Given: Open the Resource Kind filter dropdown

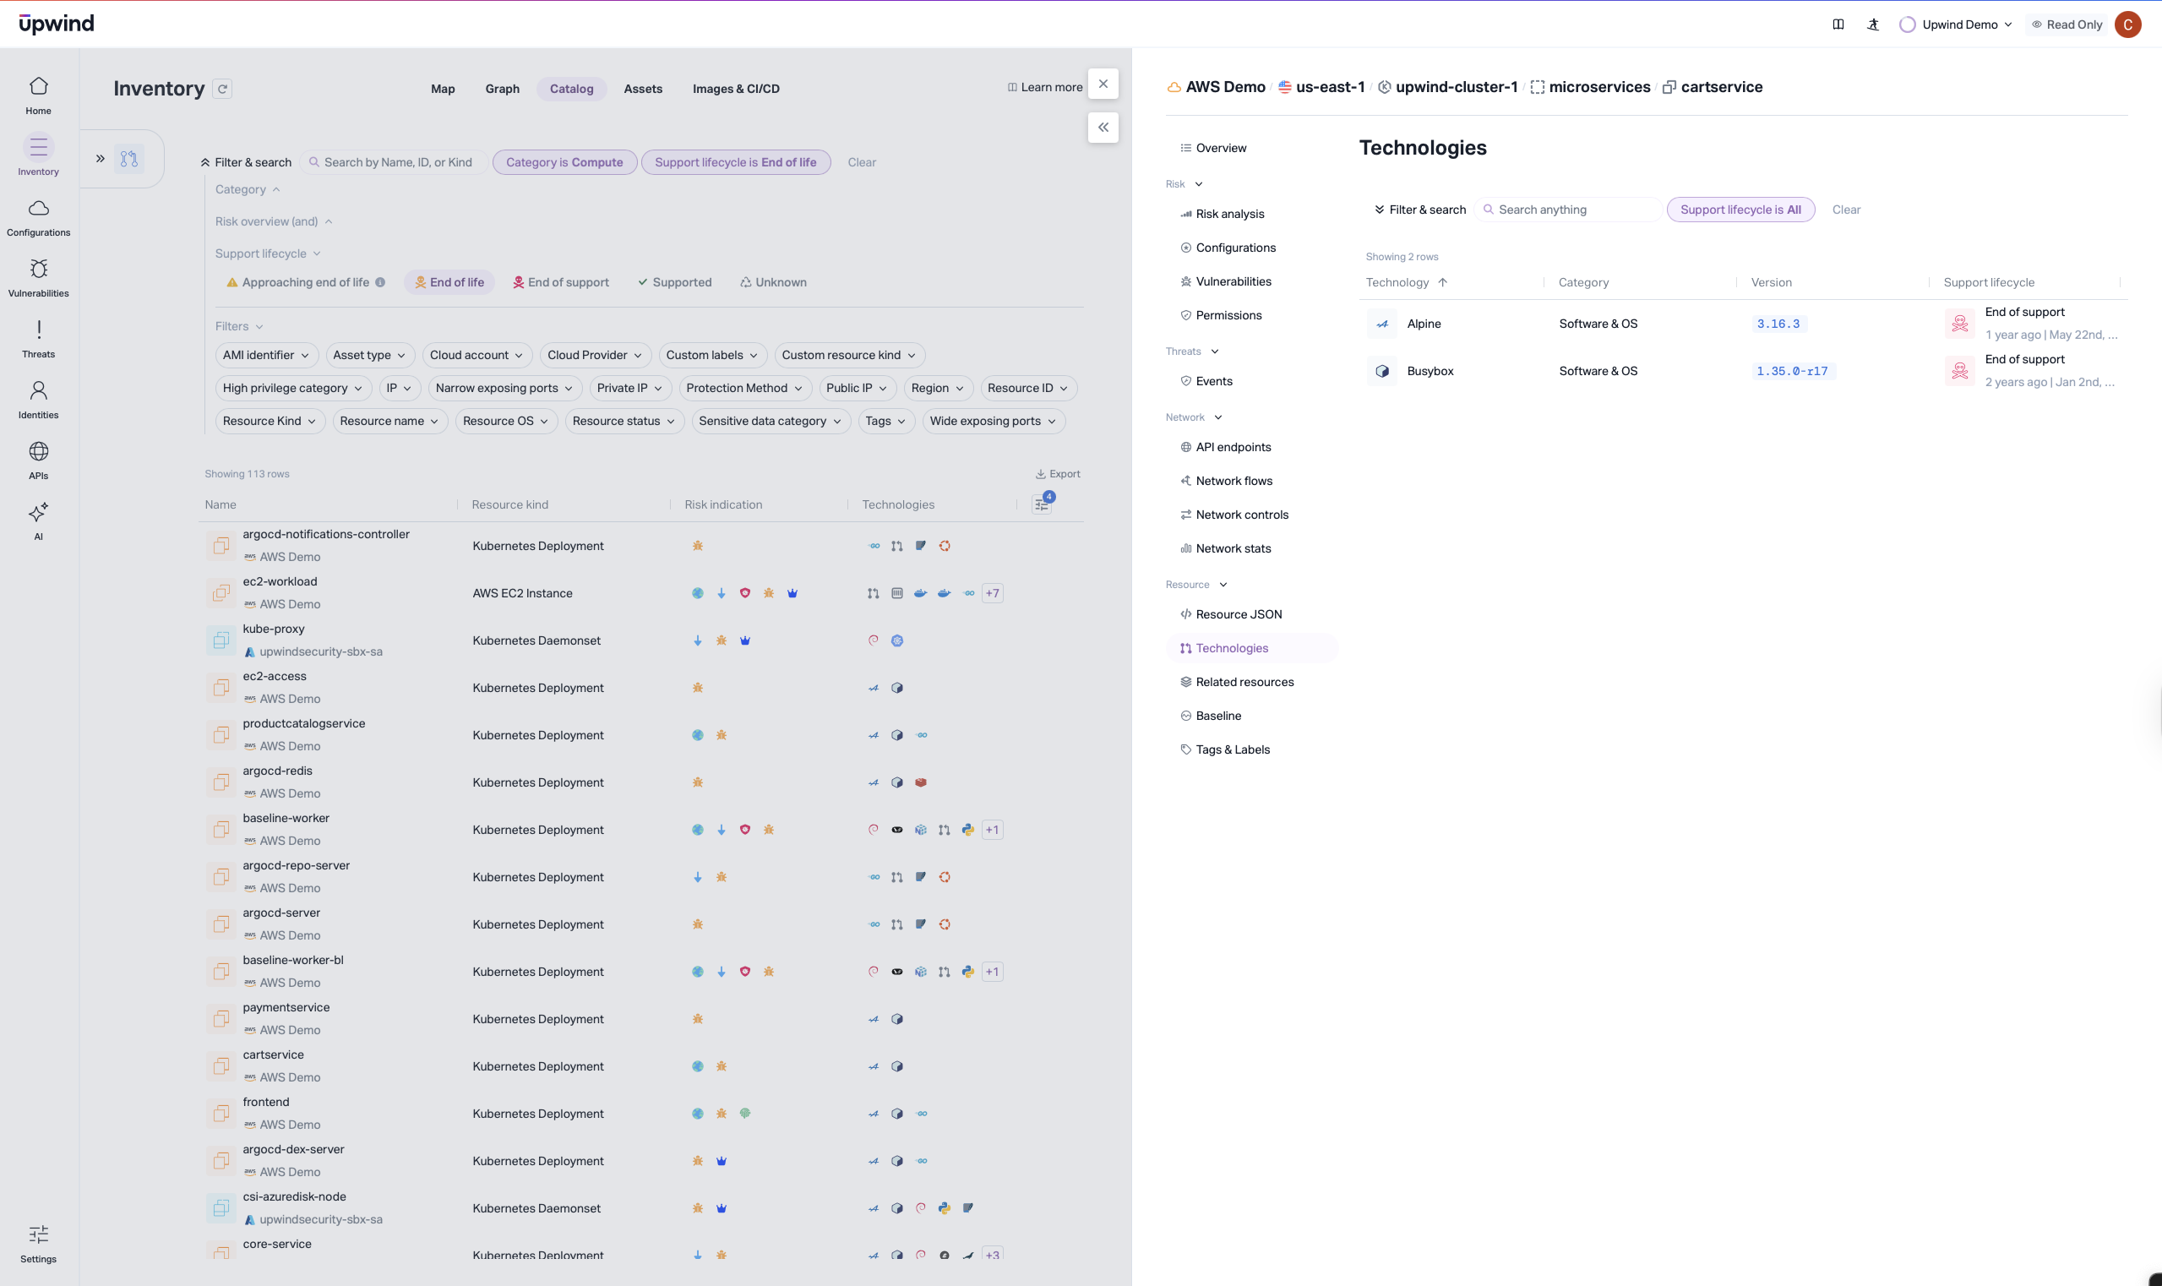Looking at the screenshot, I should [x=270, y=421].
